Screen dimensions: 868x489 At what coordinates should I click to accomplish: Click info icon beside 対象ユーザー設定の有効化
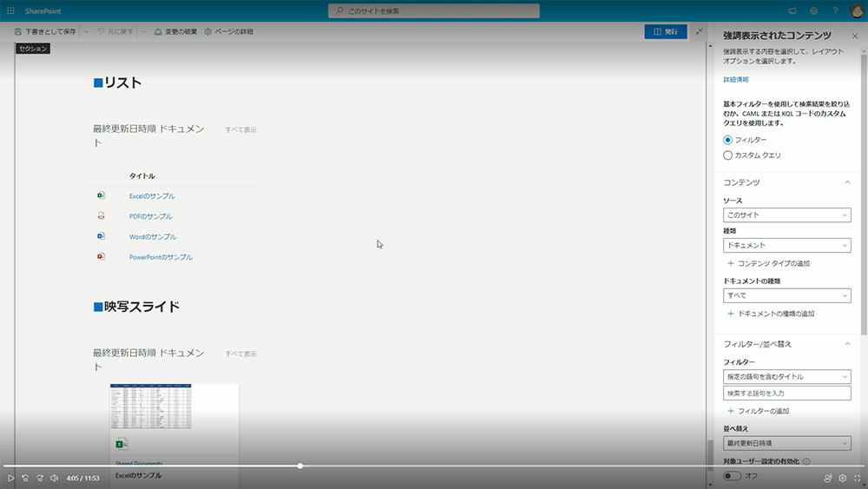(x=806, y=461)
